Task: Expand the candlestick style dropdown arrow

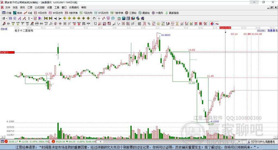Action: click(x=32, y=18)
